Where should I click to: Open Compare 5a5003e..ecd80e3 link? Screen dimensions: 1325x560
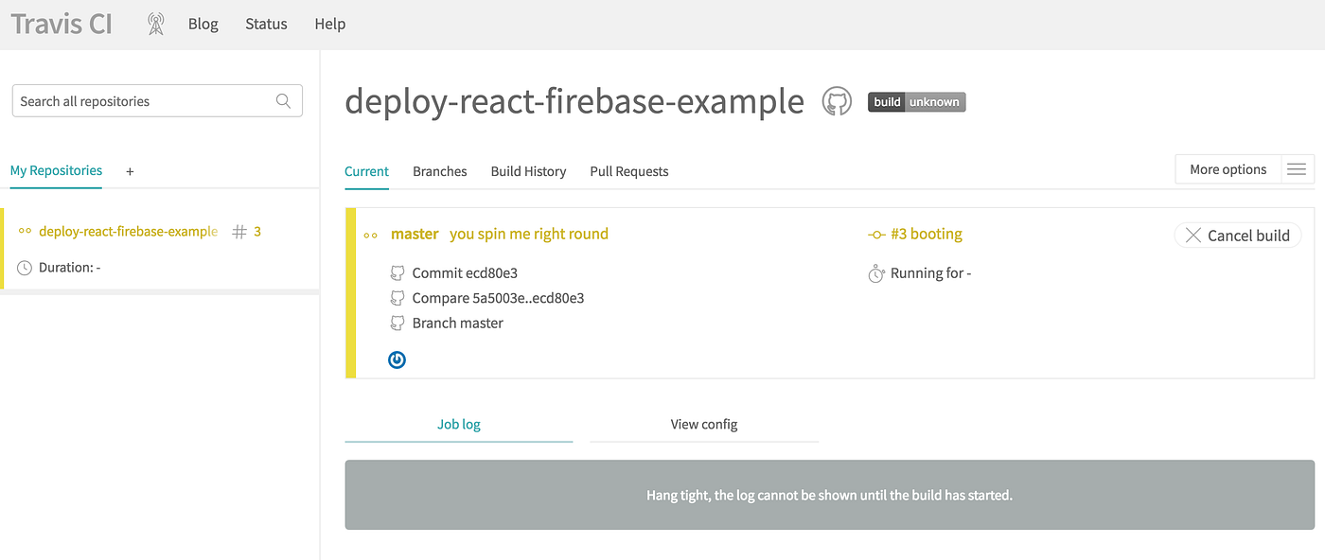[x=498, y=298]
